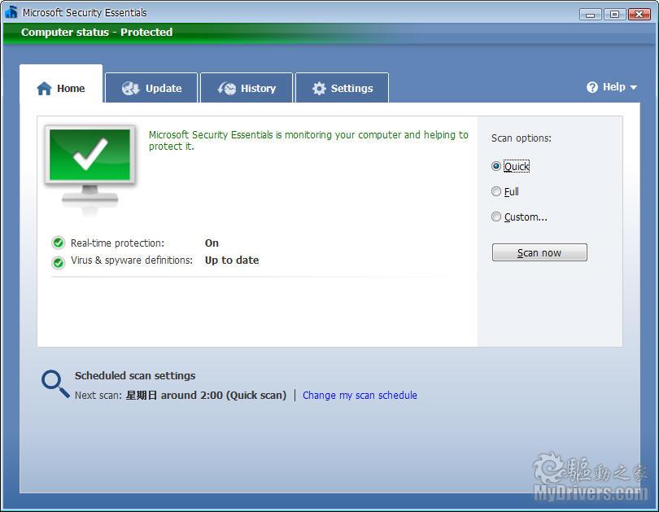659x512 pixels.
Task: Switch to the Update tab
Action: [151, 88]
